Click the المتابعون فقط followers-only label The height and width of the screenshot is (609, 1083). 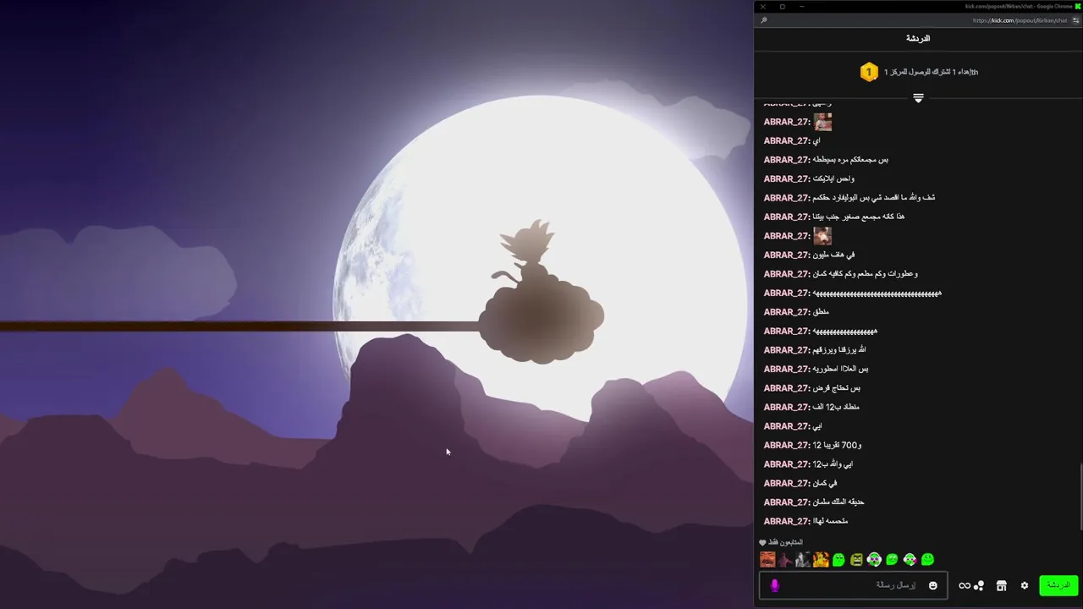(x=785, y=542)
